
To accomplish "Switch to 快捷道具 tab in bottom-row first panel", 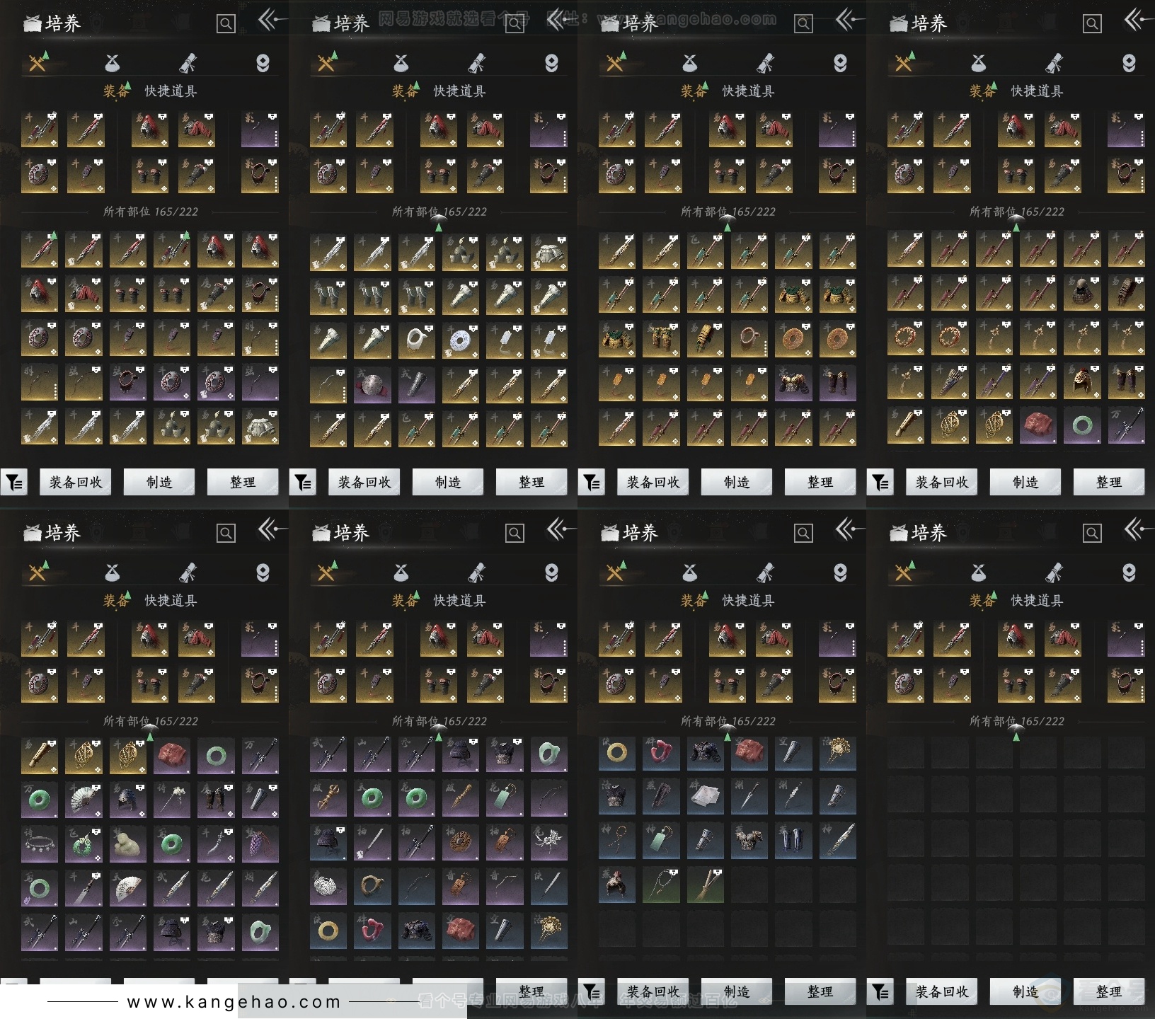I will coord(171,600).
